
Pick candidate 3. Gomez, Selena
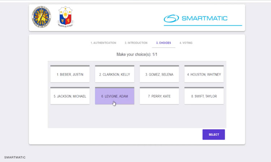[159, 75]
